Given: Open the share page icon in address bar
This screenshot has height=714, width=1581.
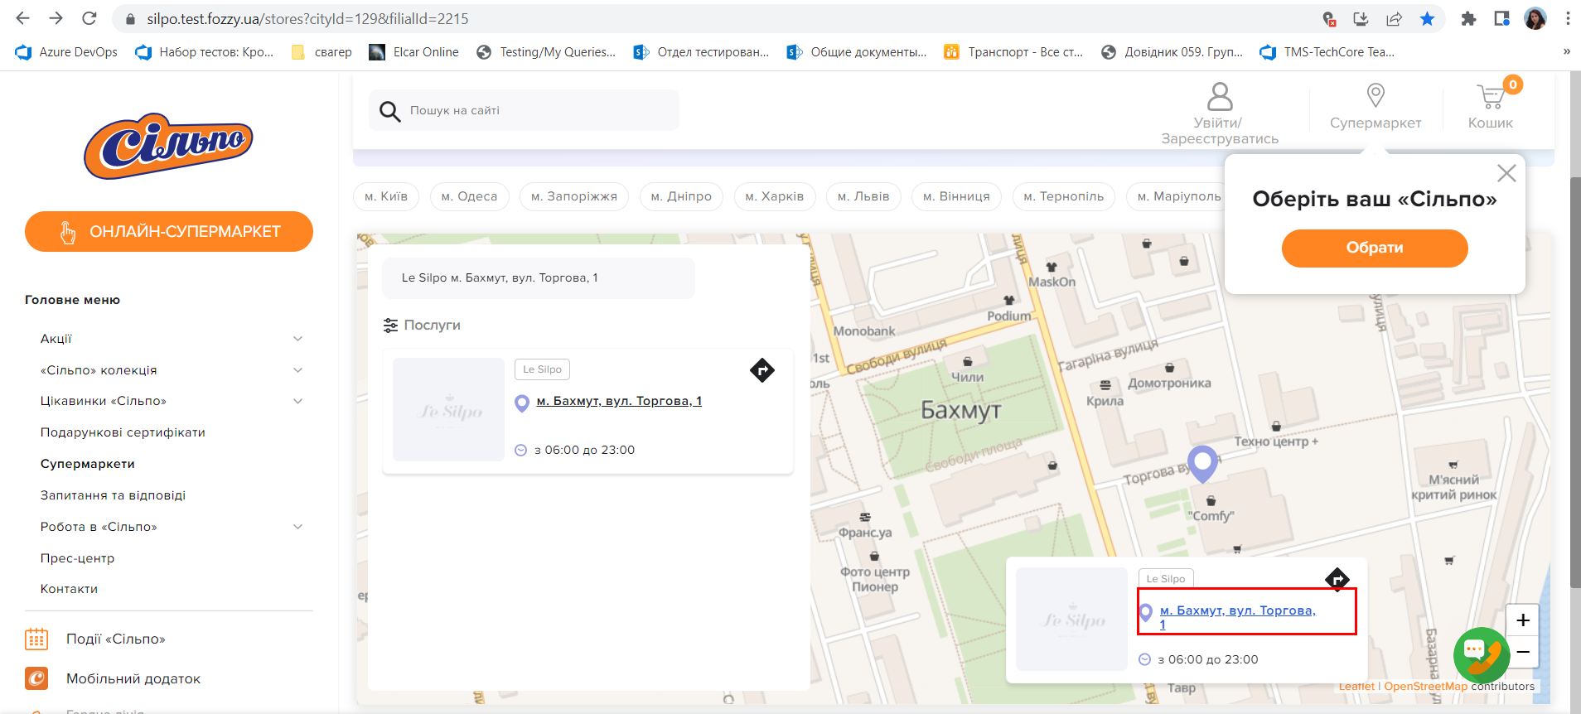Looking at the screenshot, I should 1395,18.
